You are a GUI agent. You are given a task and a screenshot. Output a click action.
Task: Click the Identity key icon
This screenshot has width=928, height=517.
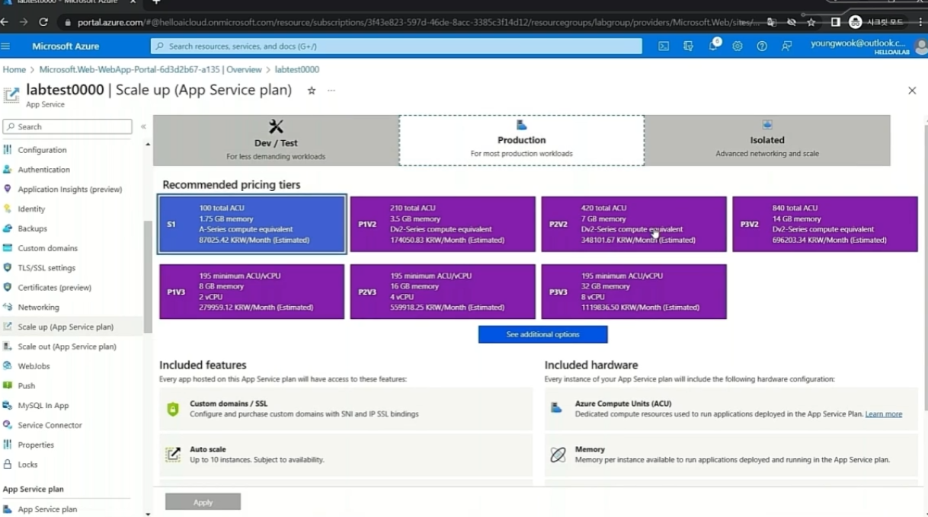click(x=8, y=209)
